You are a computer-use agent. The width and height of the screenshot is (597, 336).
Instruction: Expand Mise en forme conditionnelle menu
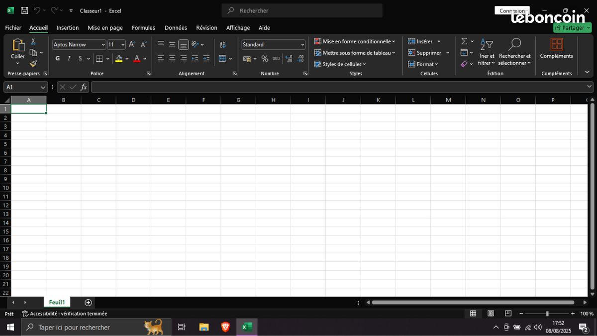[x=355, y=41]
